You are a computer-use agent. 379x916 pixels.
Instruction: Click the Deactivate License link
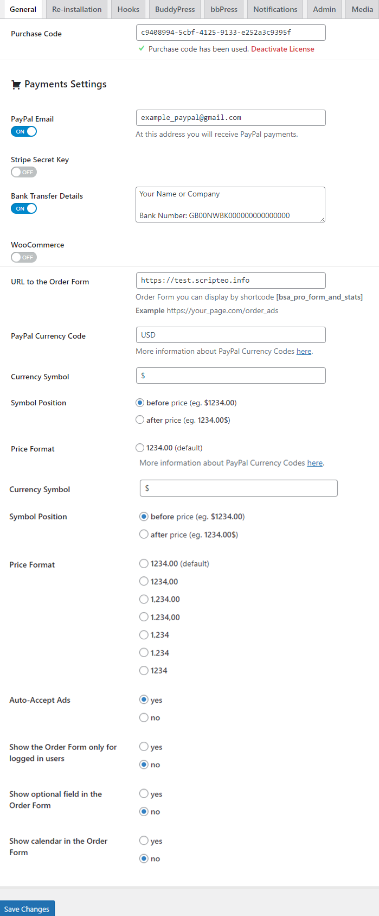tap(282, 49)
